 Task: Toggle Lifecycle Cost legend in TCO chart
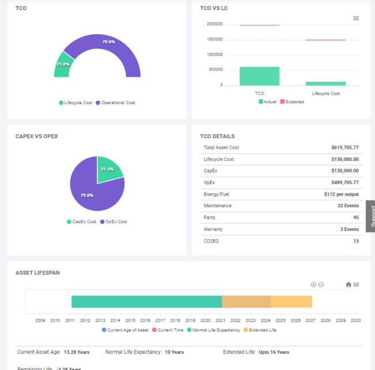76,103
